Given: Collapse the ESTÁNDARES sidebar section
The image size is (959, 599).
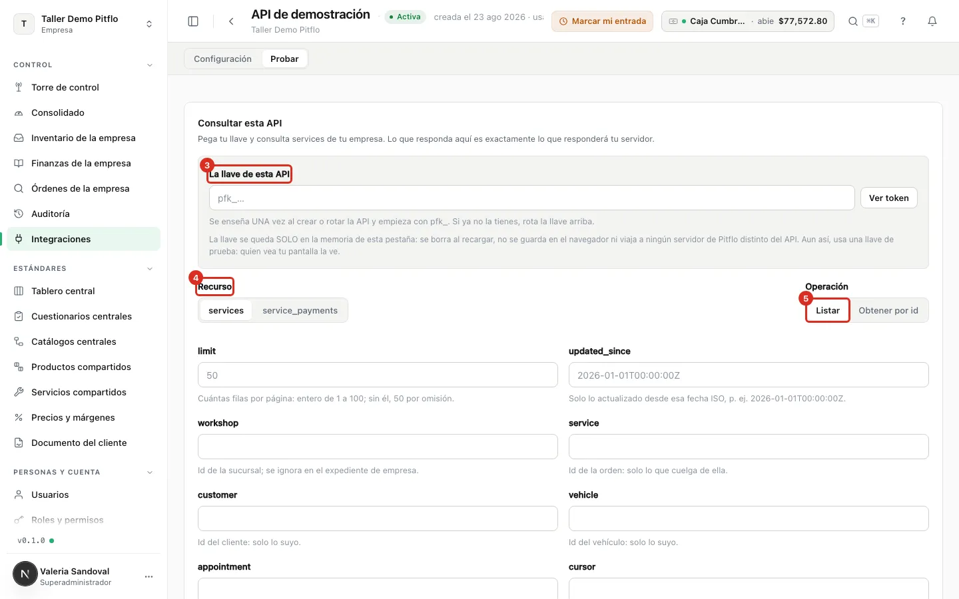Looking at the screenshot, I should (x=150, y=269).
